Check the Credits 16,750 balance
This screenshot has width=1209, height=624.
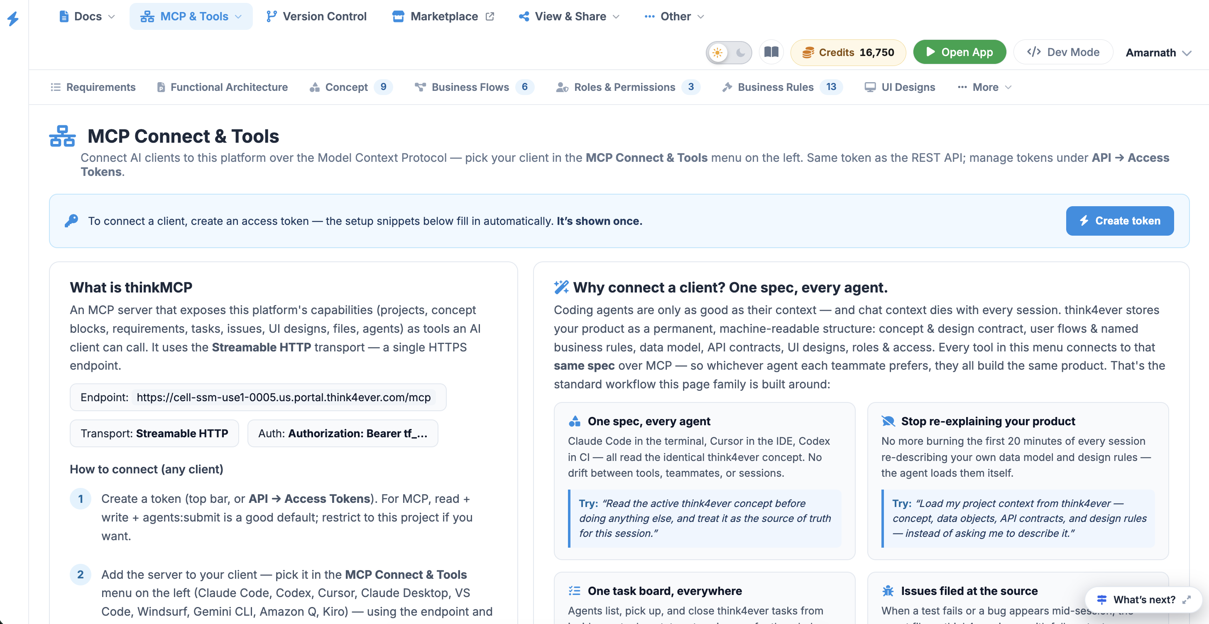point(848,53)
